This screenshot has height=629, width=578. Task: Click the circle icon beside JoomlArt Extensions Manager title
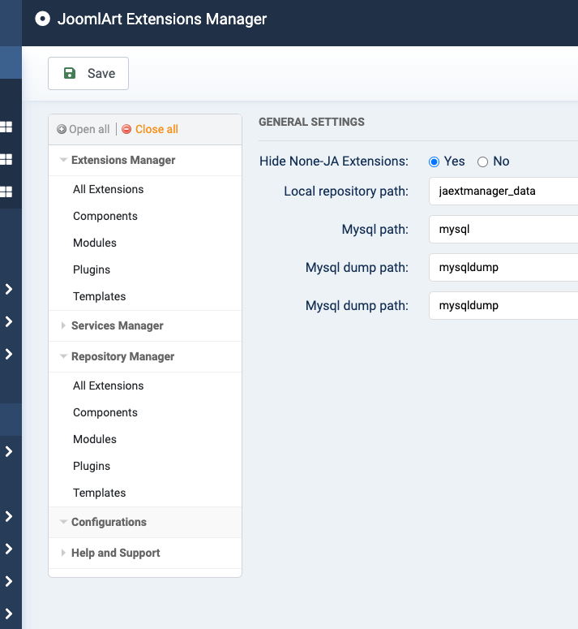43,19
